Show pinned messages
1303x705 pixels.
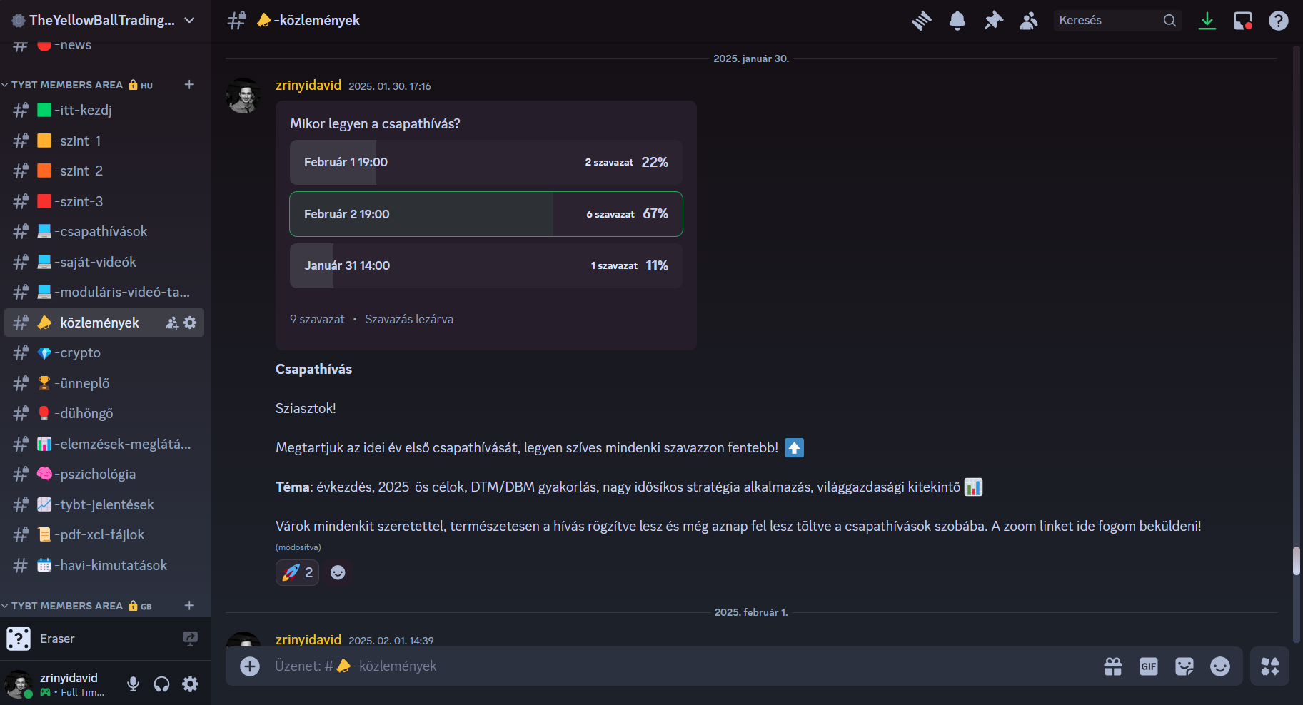tap(993, 21)
